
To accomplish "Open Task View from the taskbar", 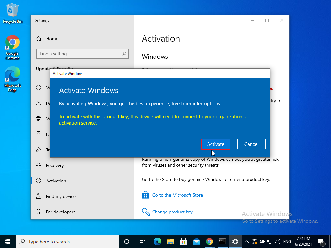I will click(x=142, y=242).
